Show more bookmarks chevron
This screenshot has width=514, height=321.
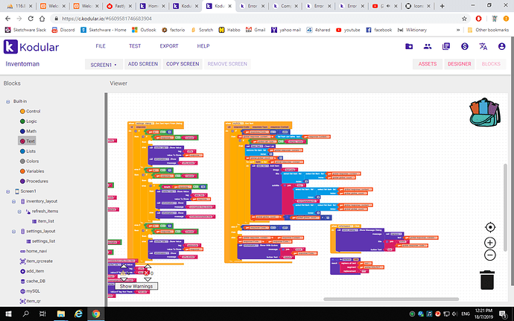pos(458,30)
